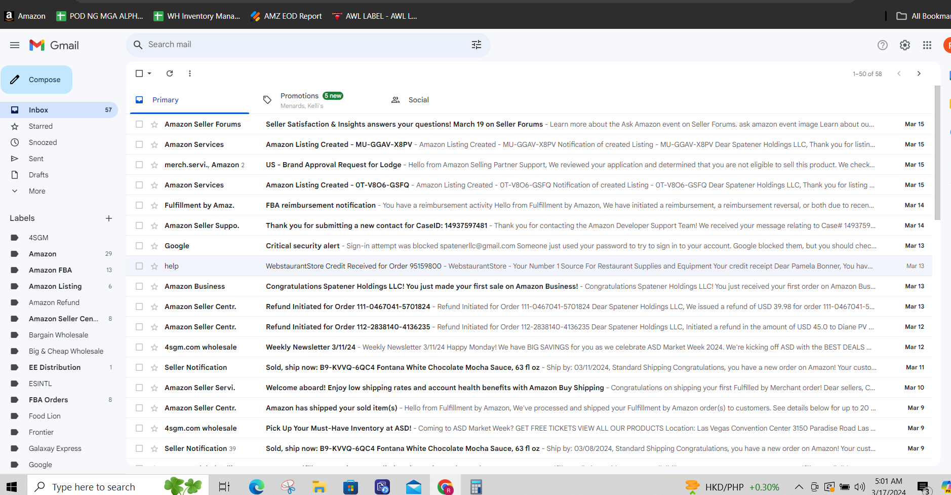The width and height of the screenshot is (951, 495).
Task: Star the Weekly Newsletter 3/11/24 email
Action: 154,347
